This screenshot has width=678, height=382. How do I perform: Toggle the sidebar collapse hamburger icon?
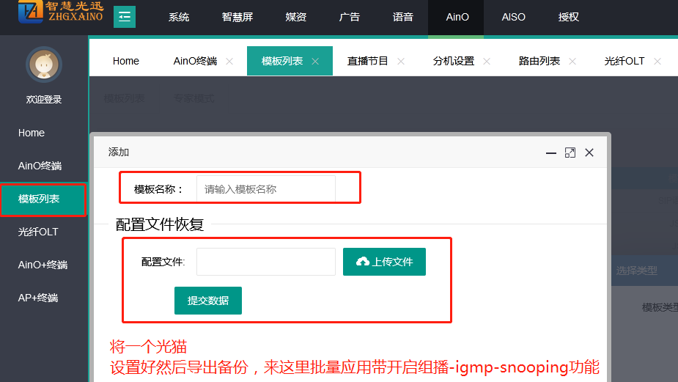click(x=125, y=17)
